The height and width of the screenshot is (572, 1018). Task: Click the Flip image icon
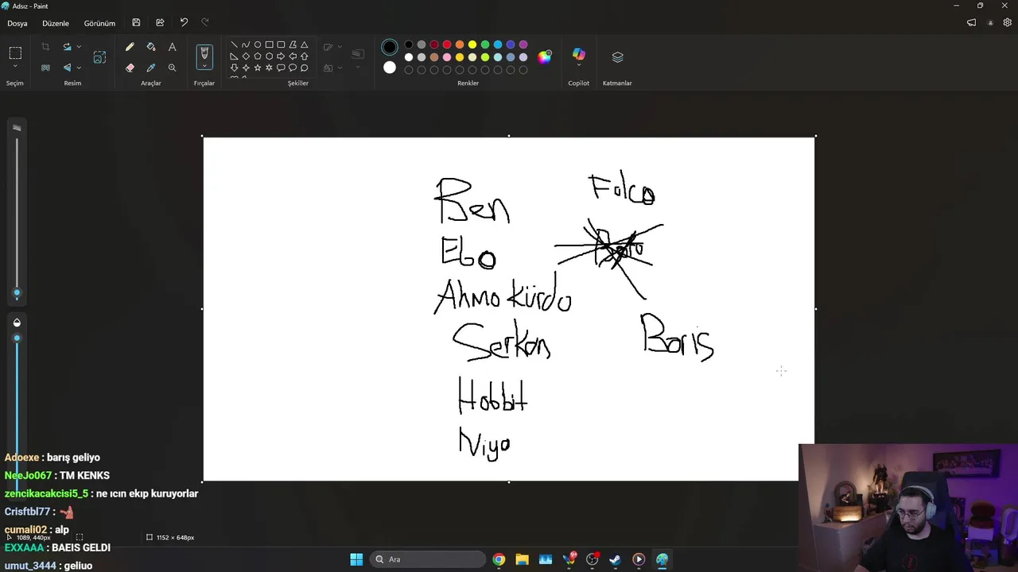(x=67, y=68)
